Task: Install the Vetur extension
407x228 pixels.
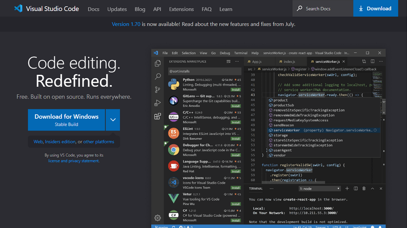Action: [x=236, y=204]
